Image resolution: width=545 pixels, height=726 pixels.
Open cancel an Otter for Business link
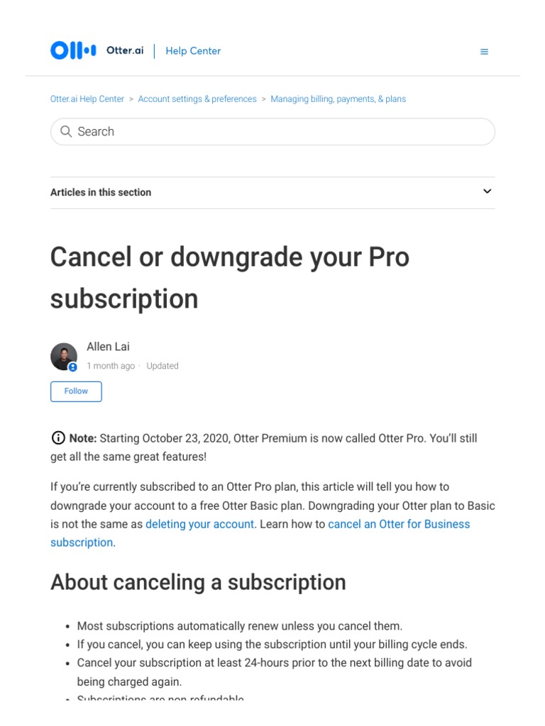pyautogui.click(x=398, y=525)
